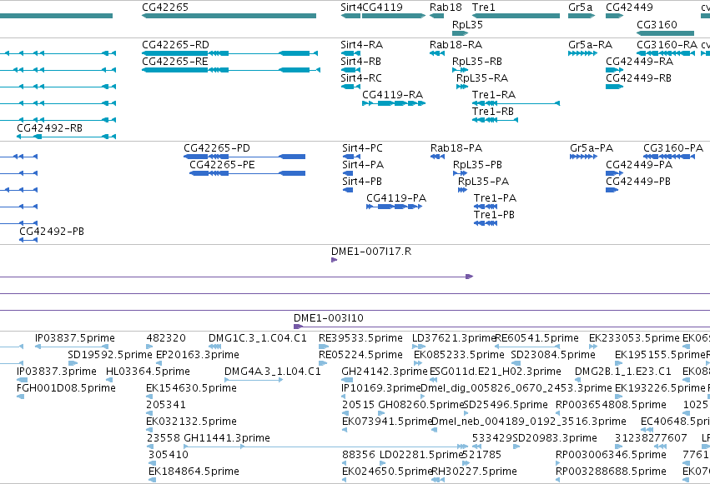Select transcript Tre1-RA
This screenshot has height=484, width=710.
tap(516, 103)
